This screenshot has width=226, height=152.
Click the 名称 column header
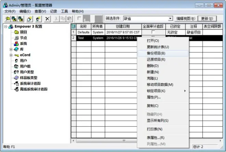tap(84, 27)
